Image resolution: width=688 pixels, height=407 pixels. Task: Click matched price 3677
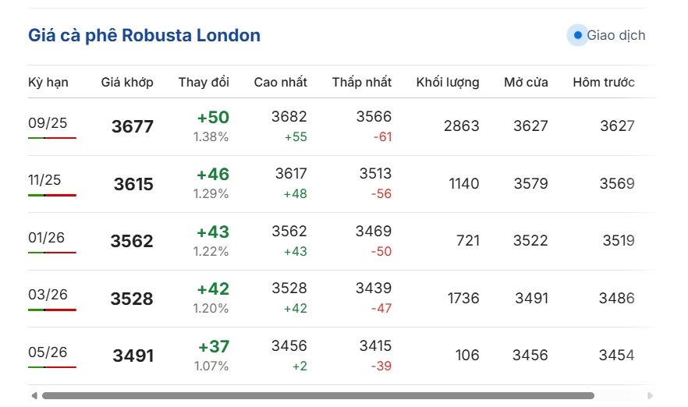[133, 127]
